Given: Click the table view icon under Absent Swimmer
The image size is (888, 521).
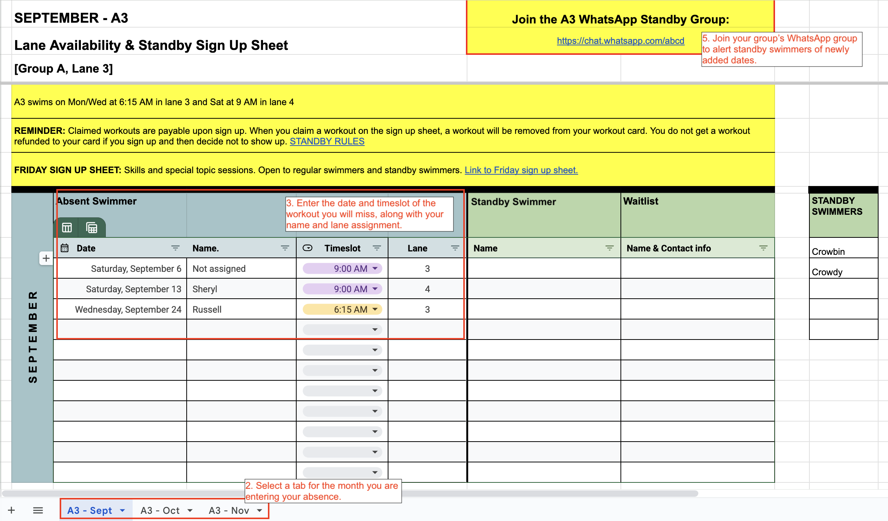Looking at the screenshot, I should (x=67, y=228).
